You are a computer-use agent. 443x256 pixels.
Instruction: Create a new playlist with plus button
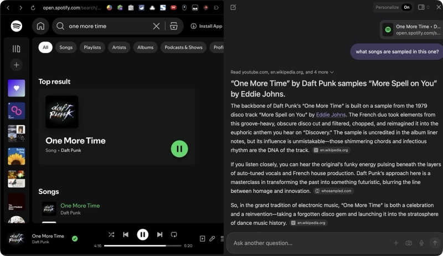point(17,65)
